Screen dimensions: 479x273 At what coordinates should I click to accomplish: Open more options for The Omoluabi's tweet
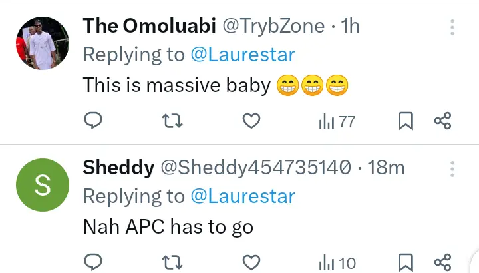click(452, 27)
